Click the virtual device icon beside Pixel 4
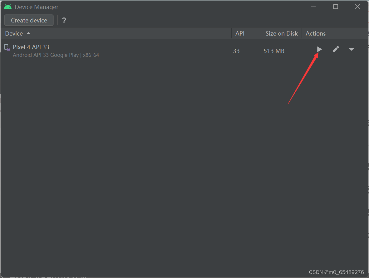Screen dimensions: 369x278 coord(7,47)
